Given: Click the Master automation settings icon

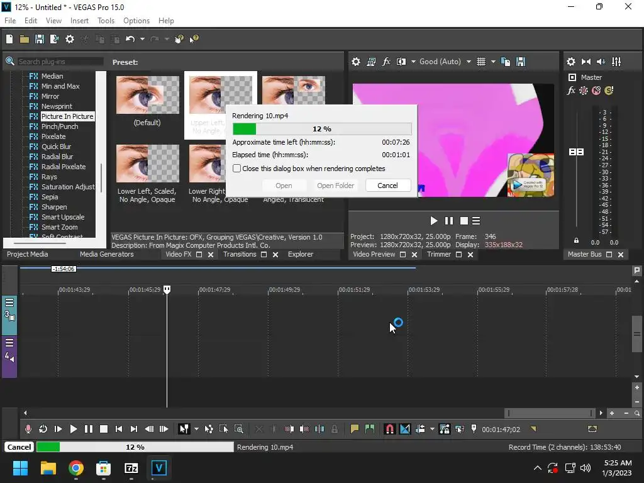Looking at the screenshot, I should click(x=584, y=91).
